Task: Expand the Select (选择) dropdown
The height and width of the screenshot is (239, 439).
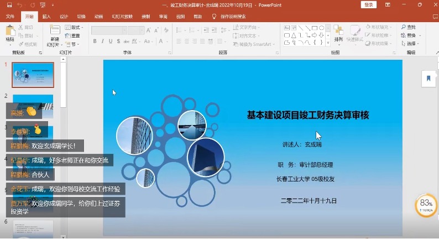Action: point(411,44)
